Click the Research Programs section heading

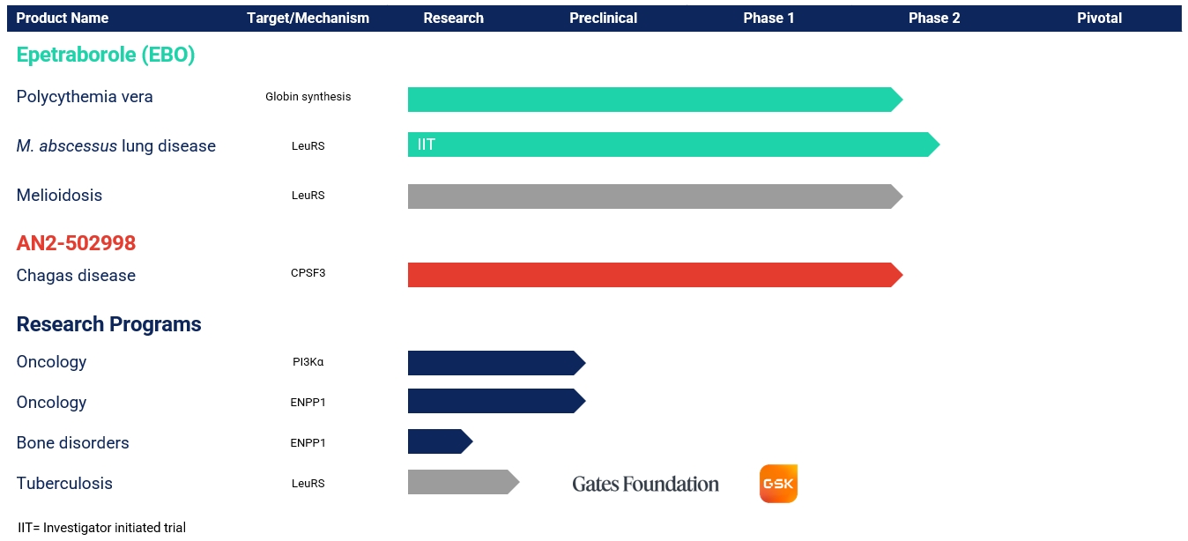pos(108,324)
